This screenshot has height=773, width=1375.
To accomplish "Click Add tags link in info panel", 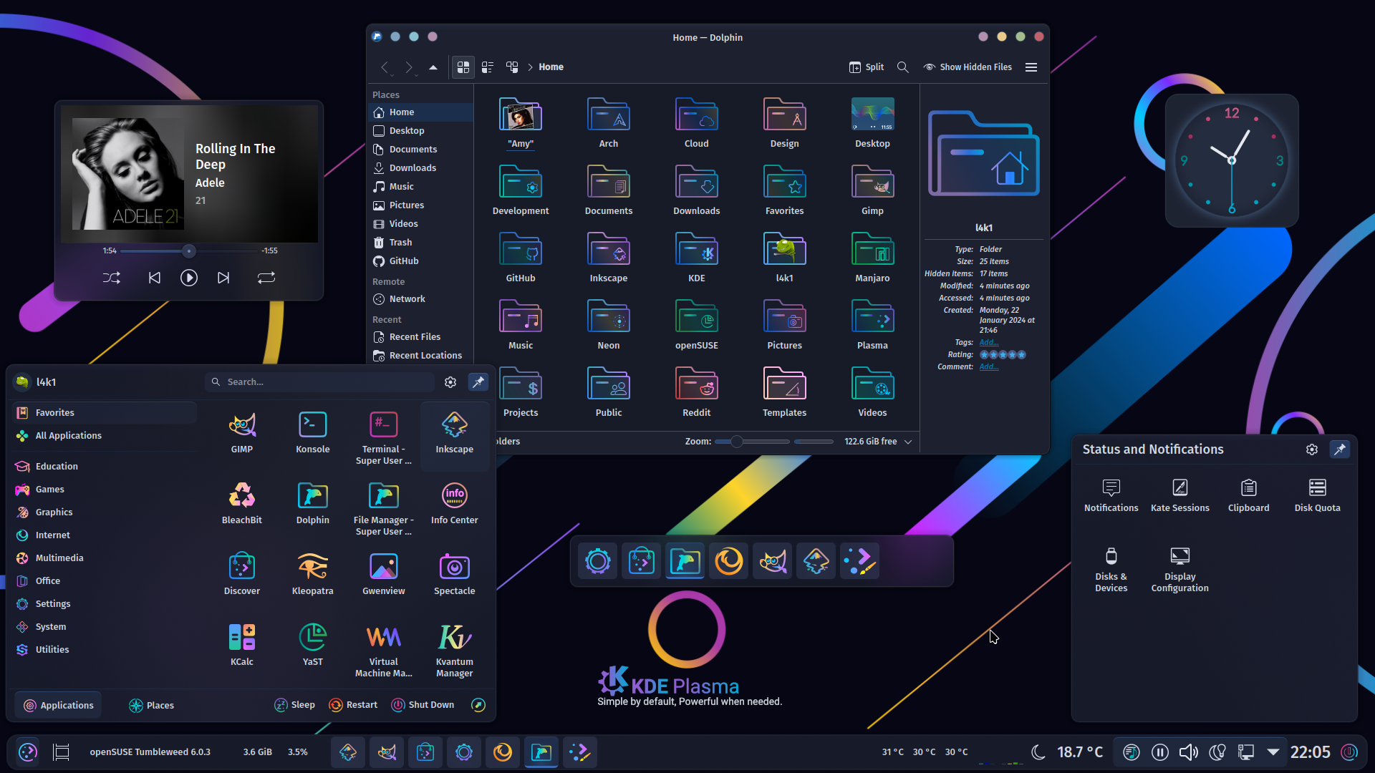I will click(988, 342).
